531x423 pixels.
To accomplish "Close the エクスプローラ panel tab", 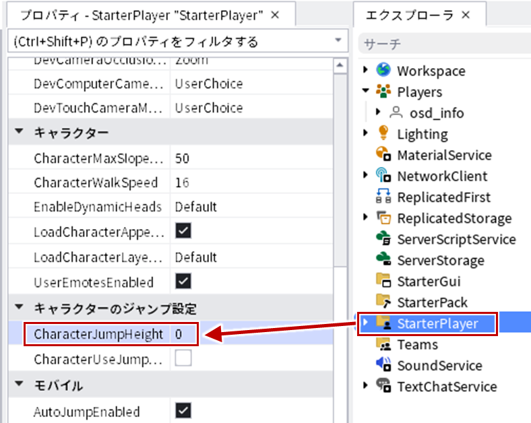I will click(466, 15).
